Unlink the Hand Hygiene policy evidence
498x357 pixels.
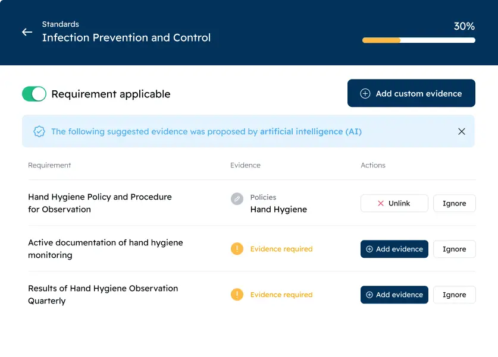tap(394, 203)
